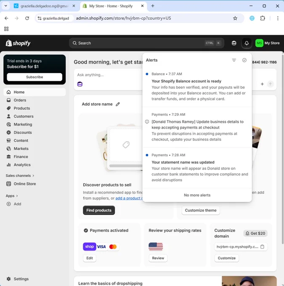Click in the Shopify Search field
This screenshot has height=286, width=284.
click(146, 43)
